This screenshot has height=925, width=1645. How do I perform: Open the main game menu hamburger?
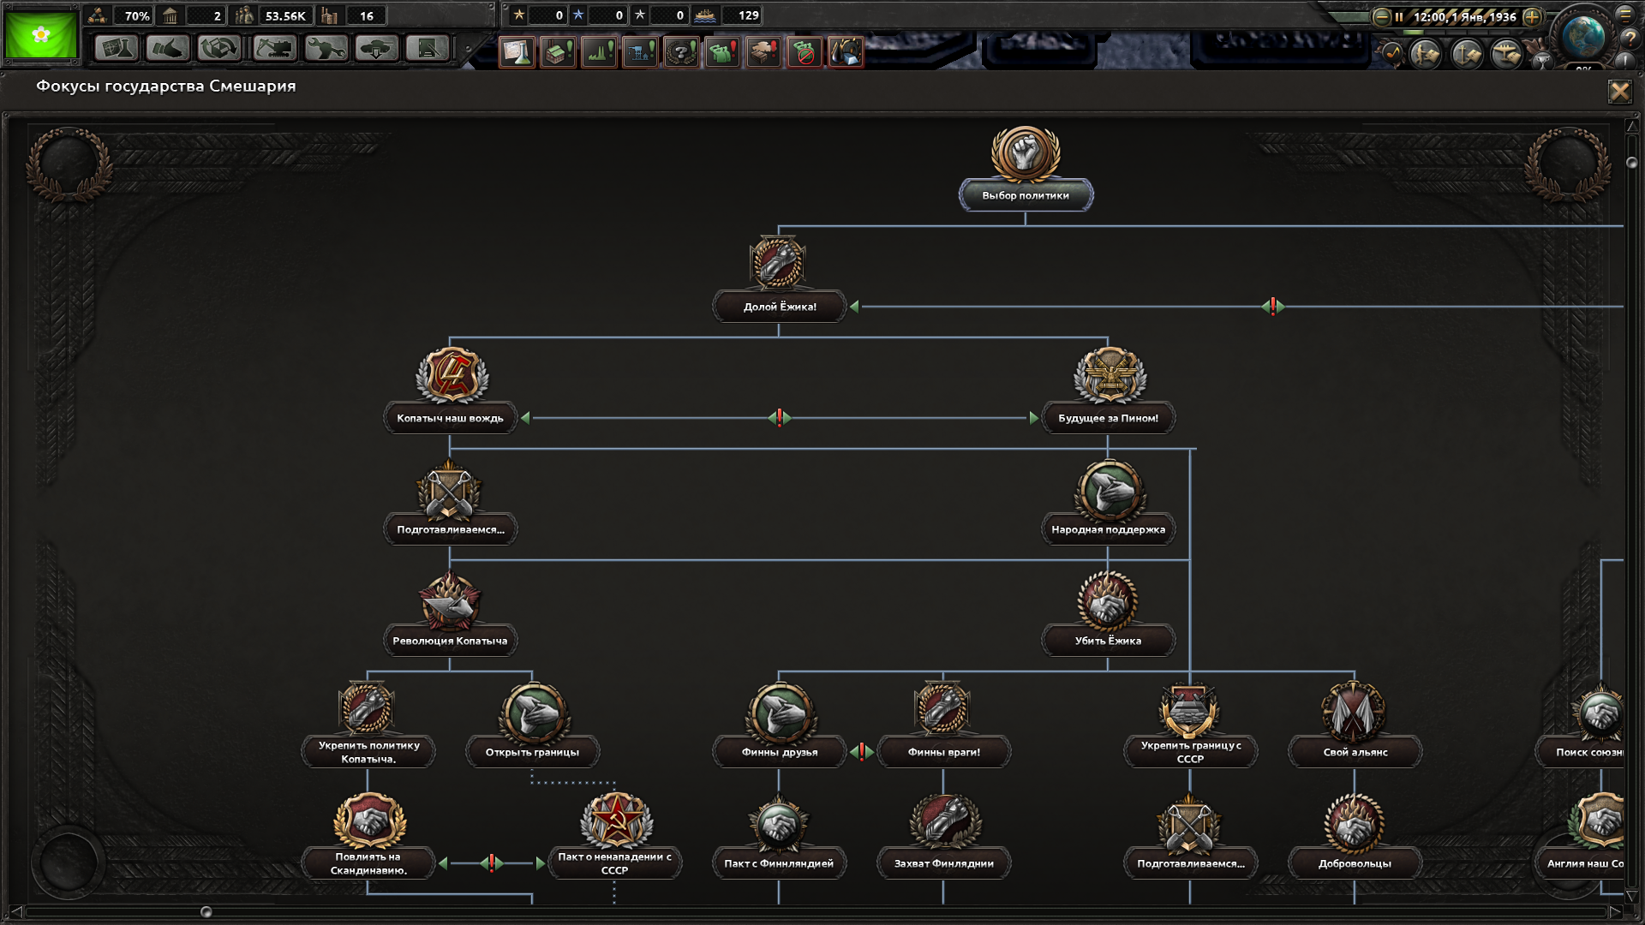click(1625, 15)
